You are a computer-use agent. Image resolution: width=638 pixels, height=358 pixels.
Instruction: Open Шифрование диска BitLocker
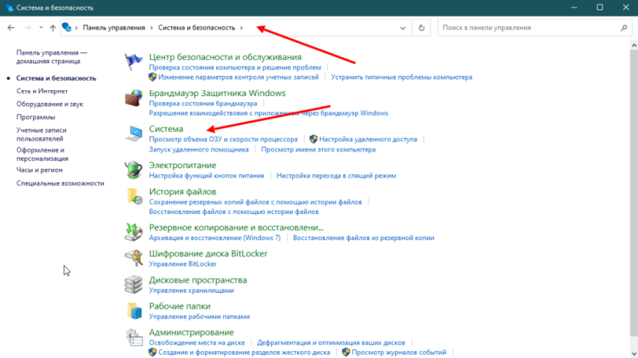pyautogui.click(x=208, y=254)
